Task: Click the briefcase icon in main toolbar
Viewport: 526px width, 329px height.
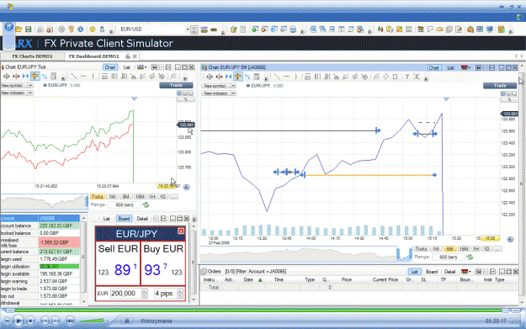Action: [470, 29]
